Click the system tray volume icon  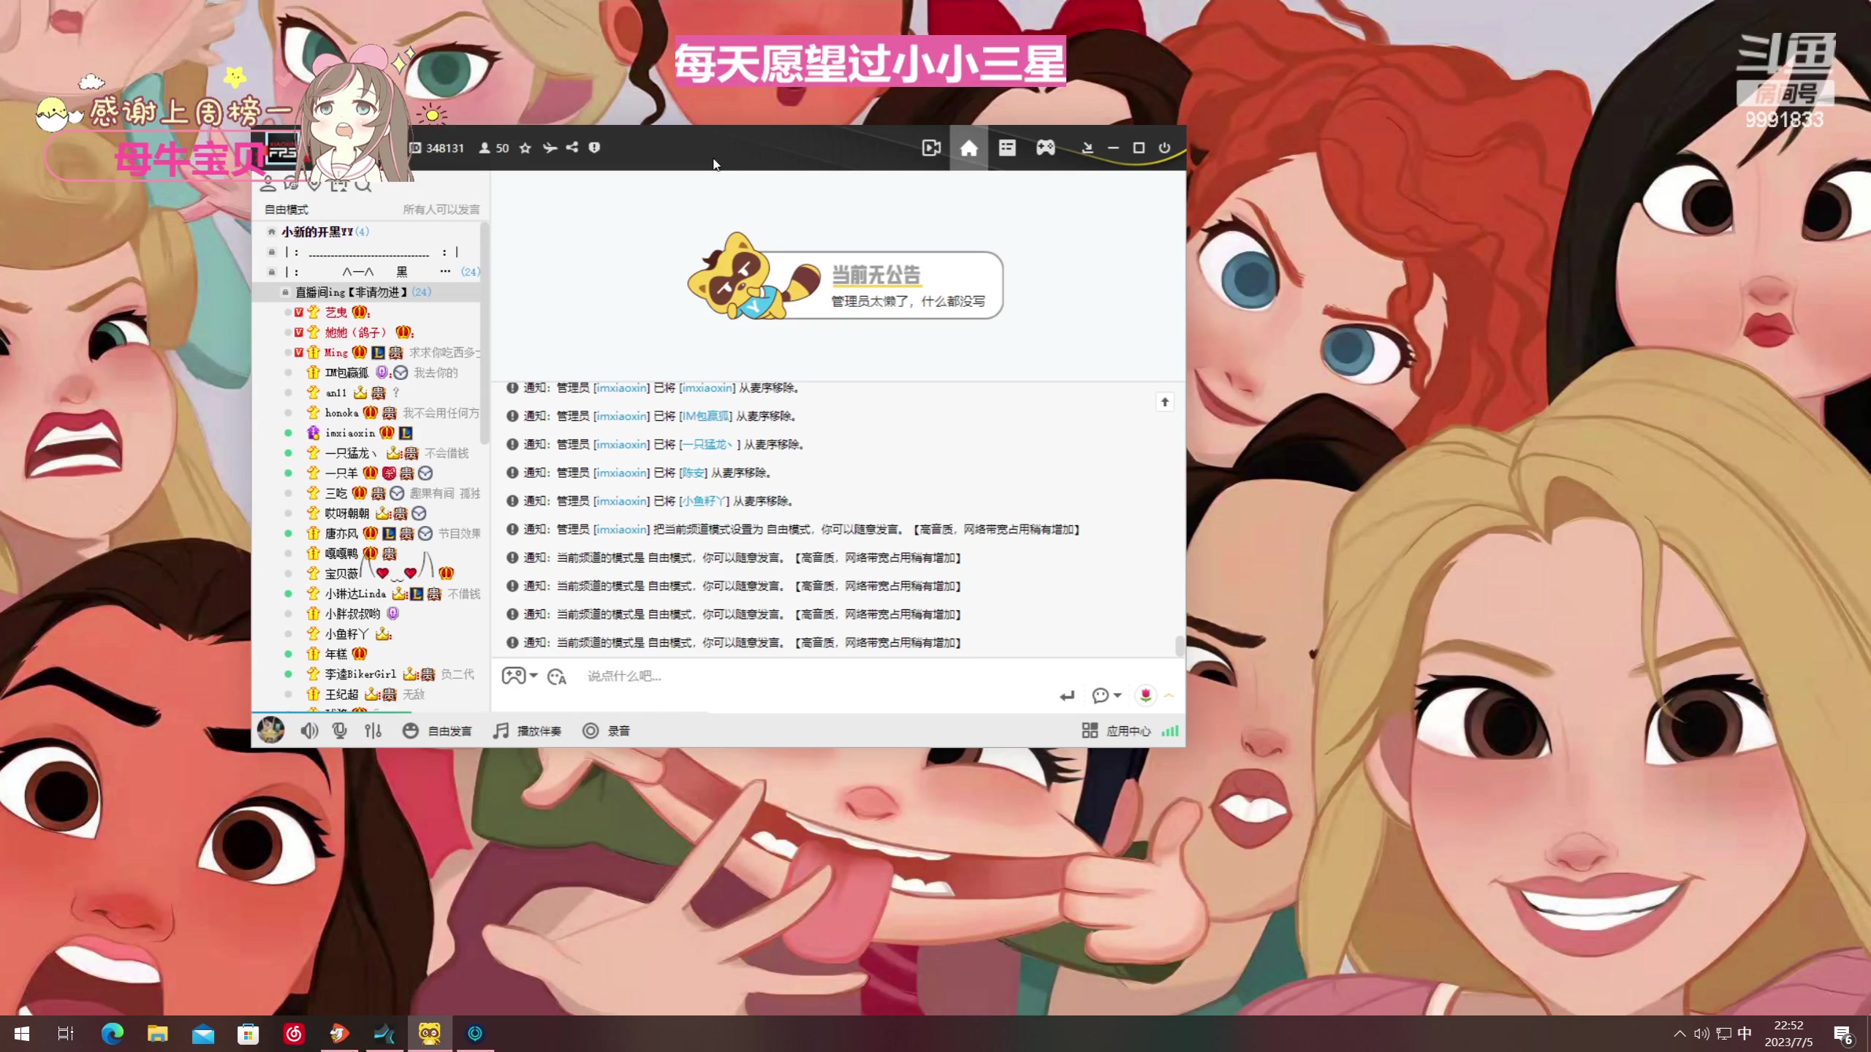tap(1701, 1034)
